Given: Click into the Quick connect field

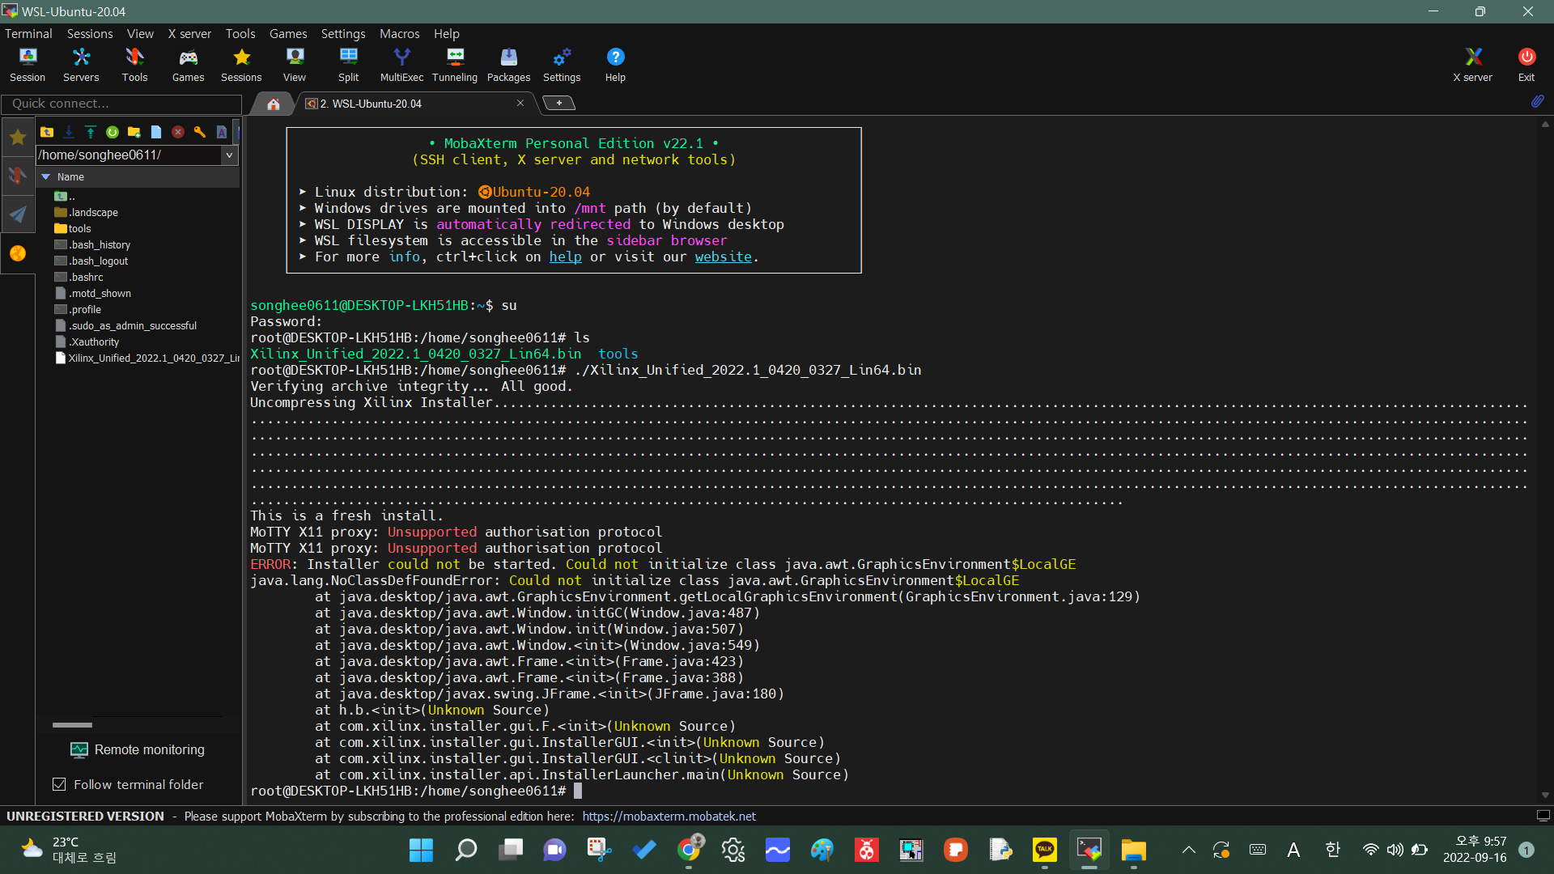Looking at the screenshot, I should click(x=121, y=104).
